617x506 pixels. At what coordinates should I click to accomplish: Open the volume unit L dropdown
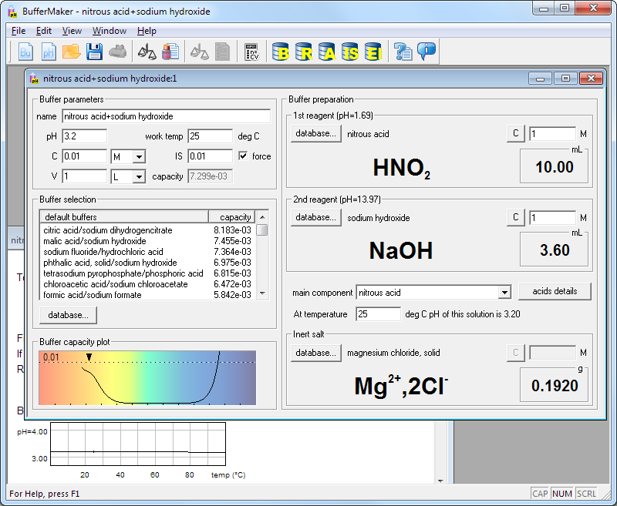[x=139, y=177]
